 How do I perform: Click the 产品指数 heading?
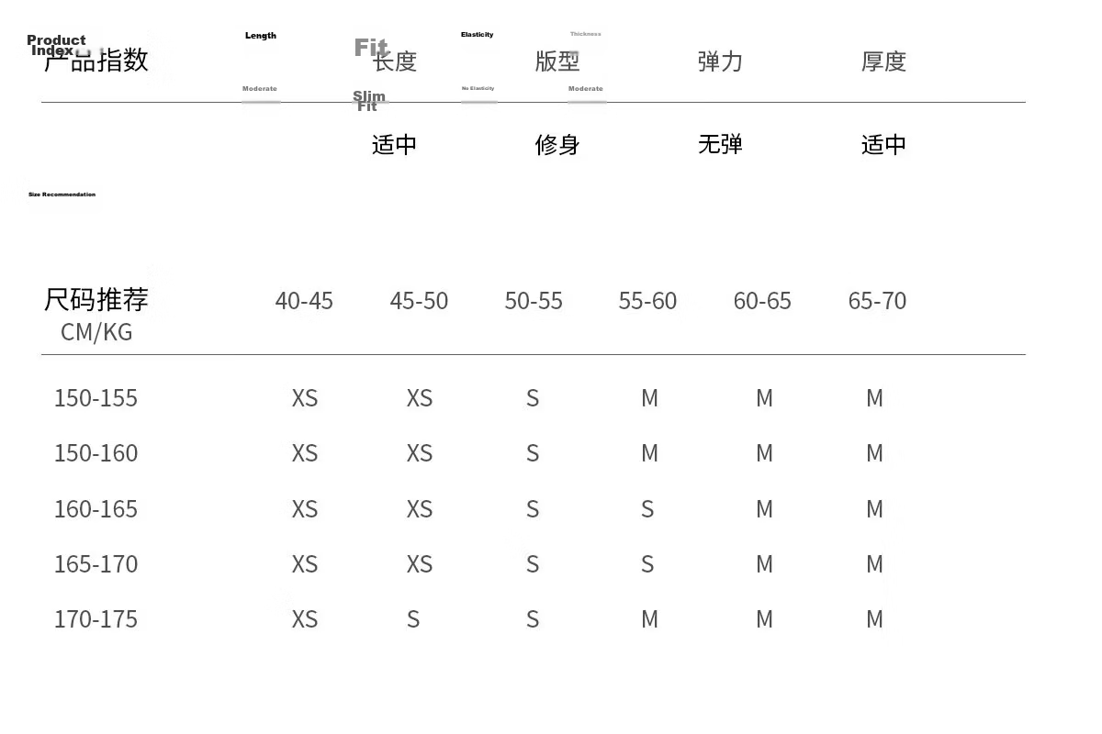tap(96, 61)
